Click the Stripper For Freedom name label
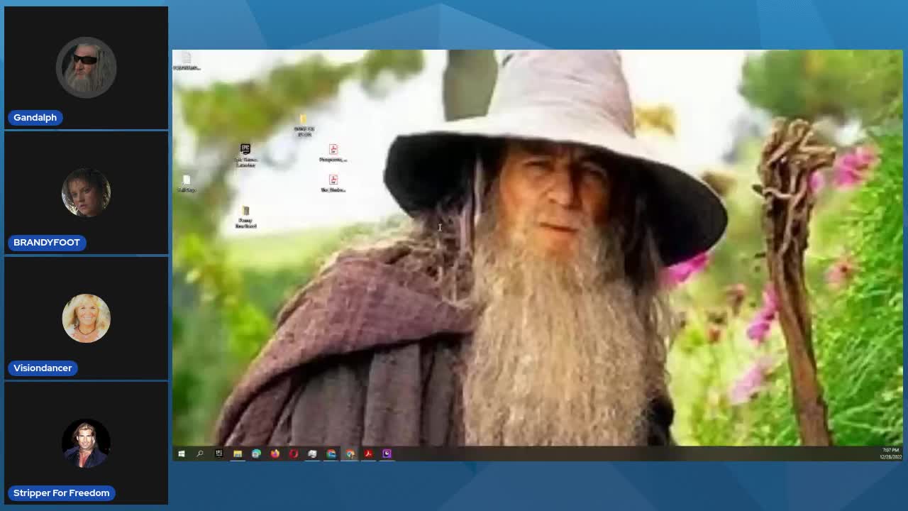Image resolution: width=908 pixels, height=511 pixels. 62,493
